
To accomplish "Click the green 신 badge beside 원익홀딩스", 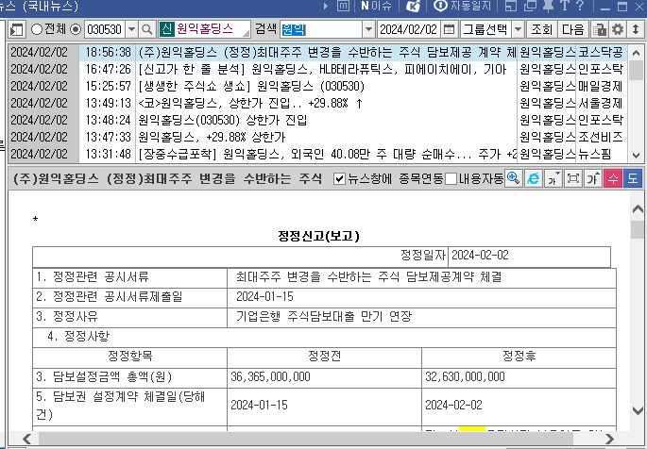I will coord(166,29).
